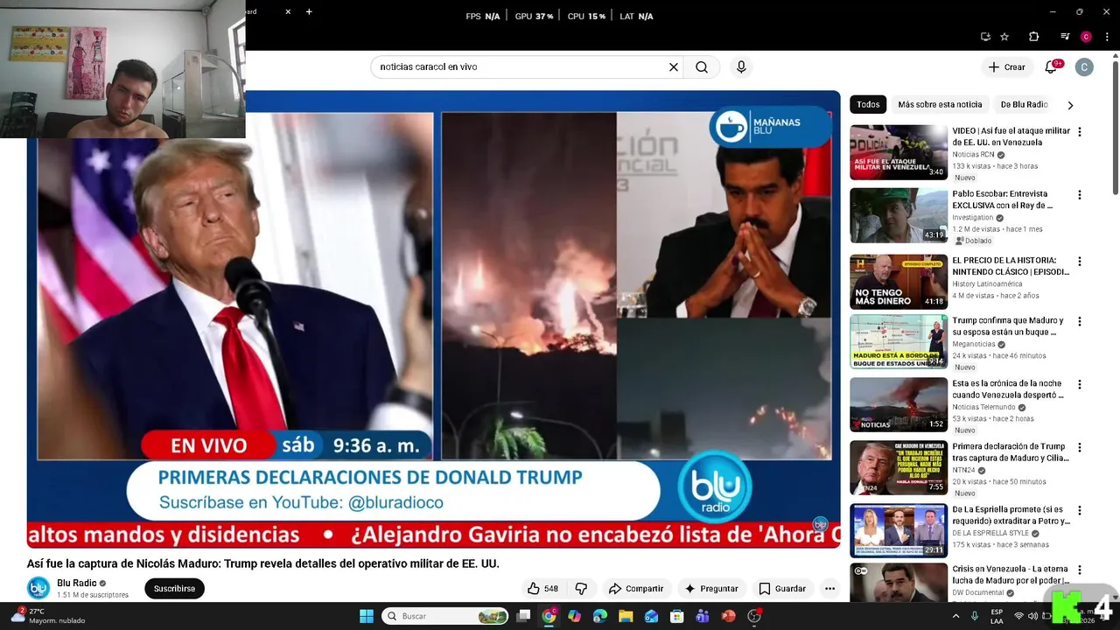Open system tray microphone indicator
This screenshot has width=1120, height=630.
[975, 616]
